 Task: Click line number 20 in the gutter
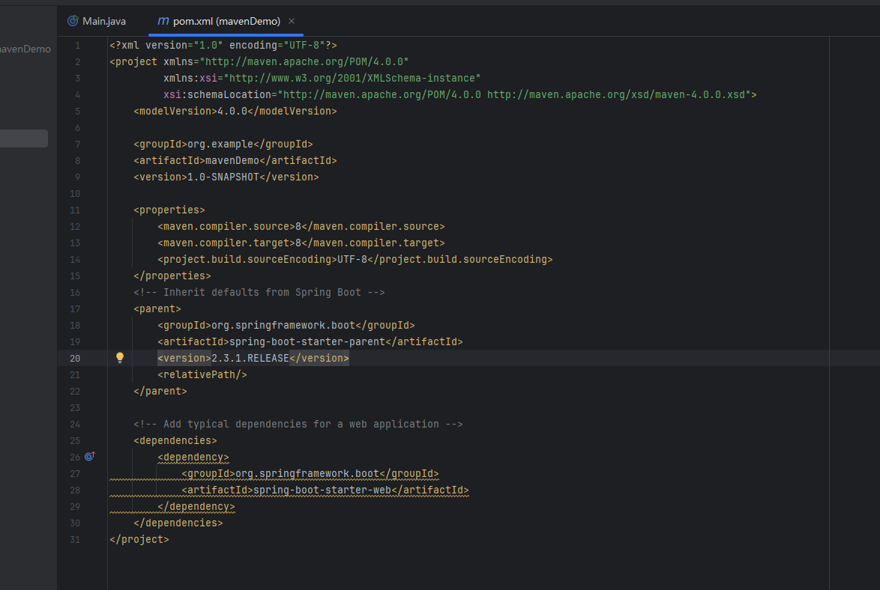(75, 358)
